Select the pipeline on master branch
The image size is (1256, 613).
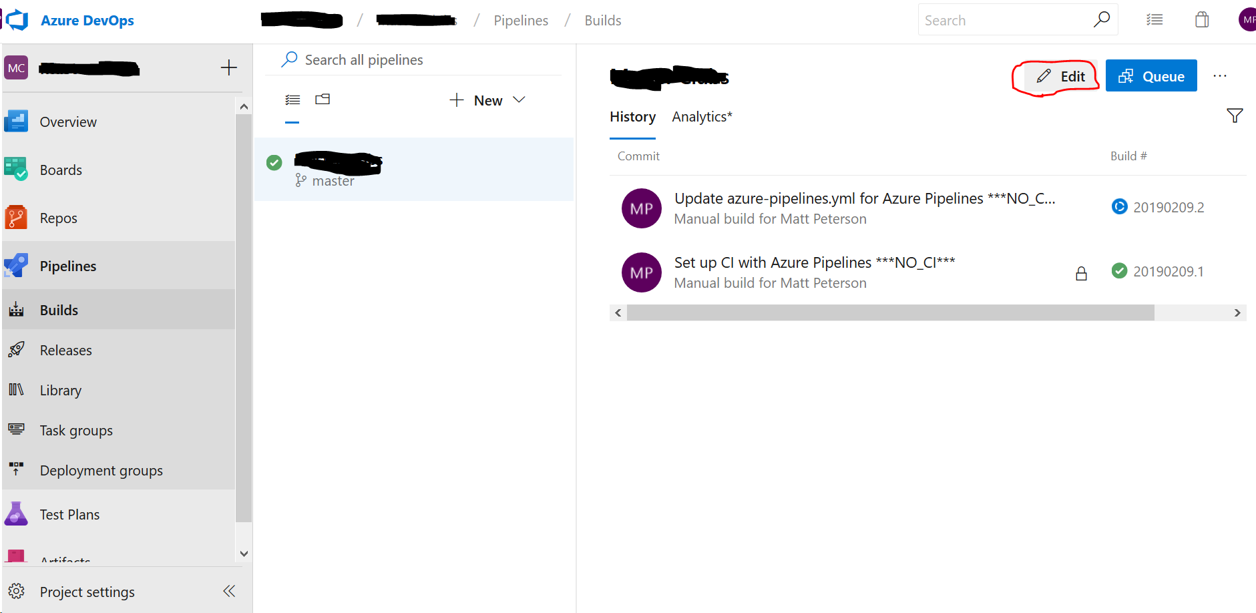[x=414, y=169]
